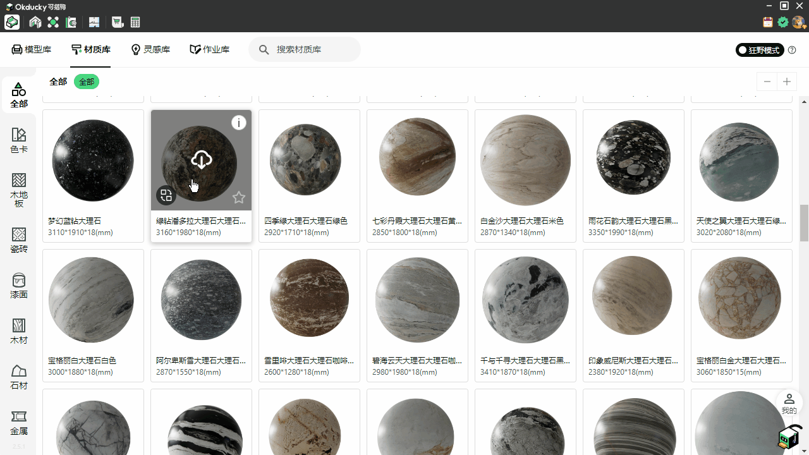Select the green 全部 filter chip
Screen dimensions: 809x455
click(x=87, y=82)
